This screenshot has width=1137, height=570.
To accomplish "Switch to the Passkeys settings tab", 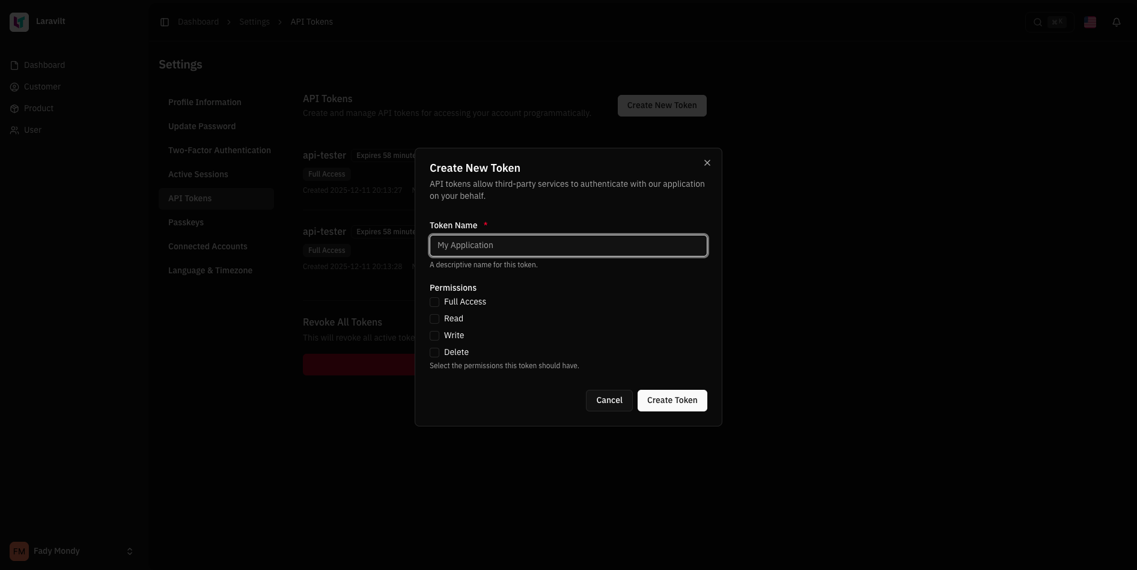I will pyautogui.click(x=186, y=222).
